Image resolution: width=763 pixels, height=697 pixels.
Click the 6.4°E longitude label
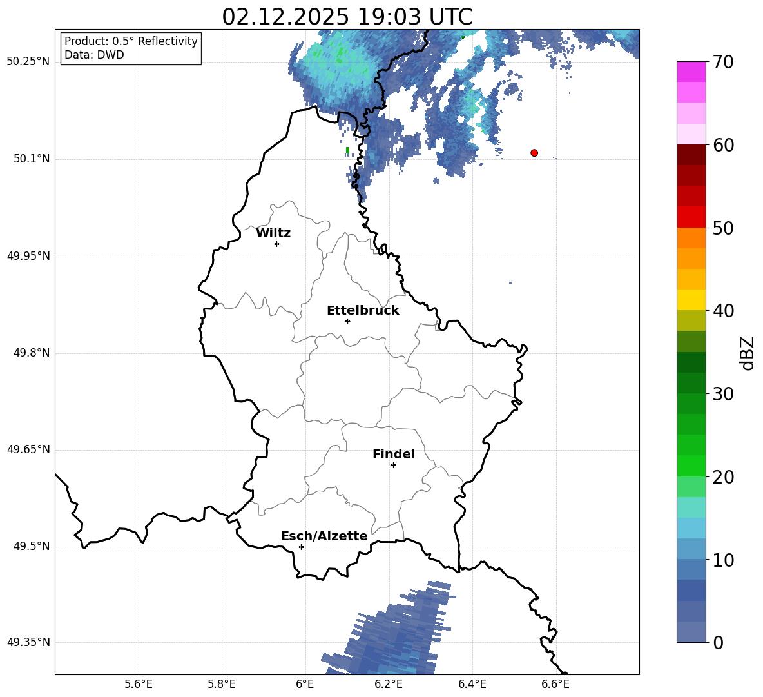click(472, 684)
